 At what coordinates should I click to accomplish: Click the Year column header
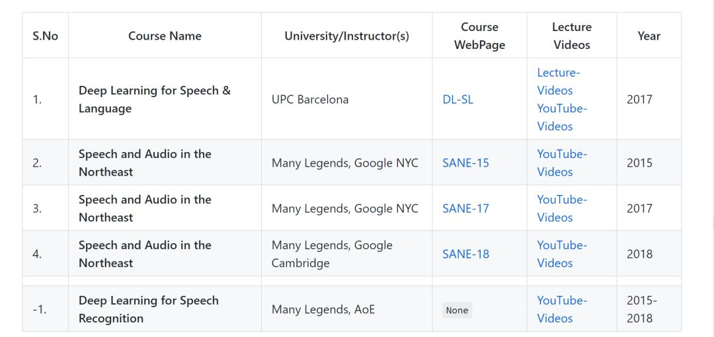coord(649,36)
